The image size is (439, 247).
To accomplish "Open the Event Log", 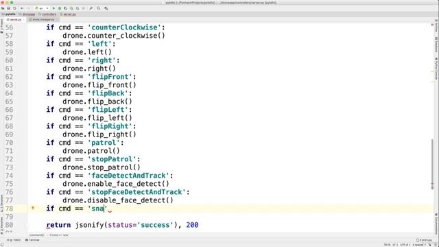I will tap(424, 240).
